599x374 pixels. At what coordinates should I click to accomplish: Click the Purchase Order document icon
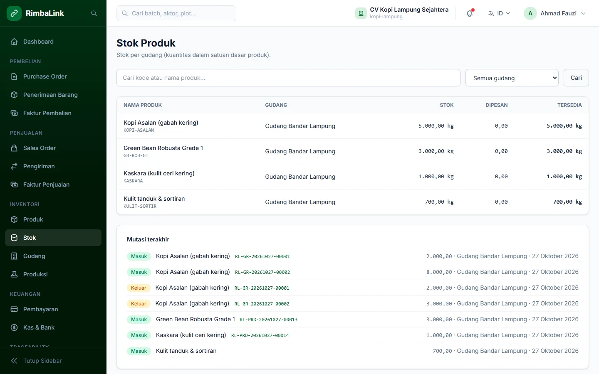[x=14, y=76]
